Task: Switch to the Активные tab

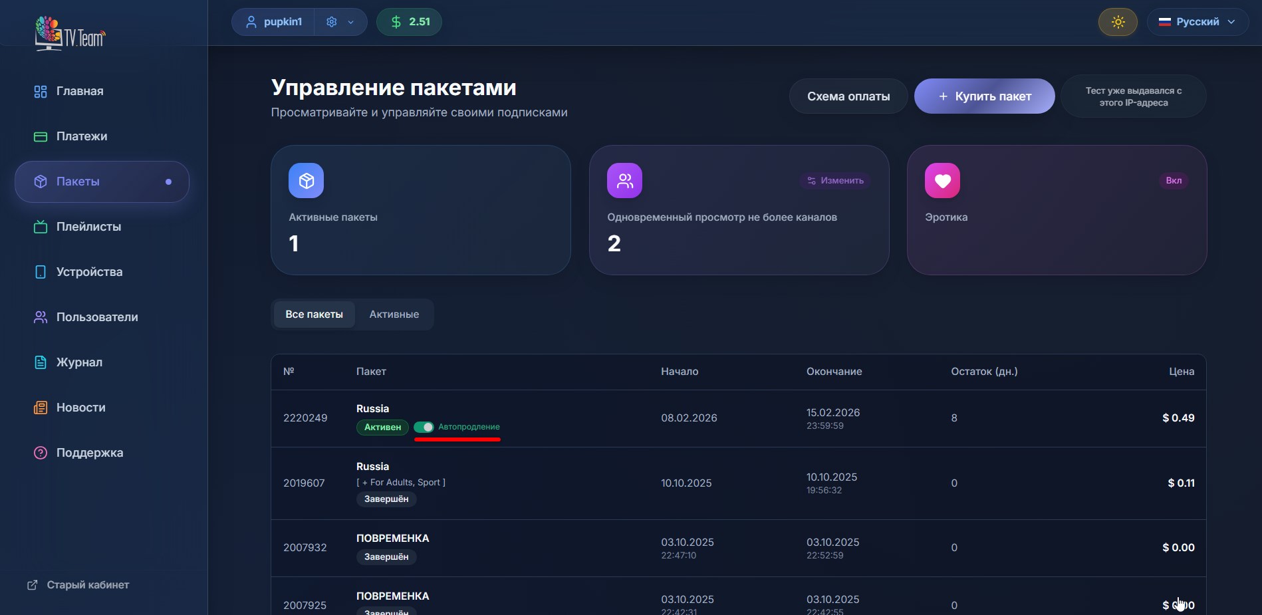Action: click(x=394, y=314)
